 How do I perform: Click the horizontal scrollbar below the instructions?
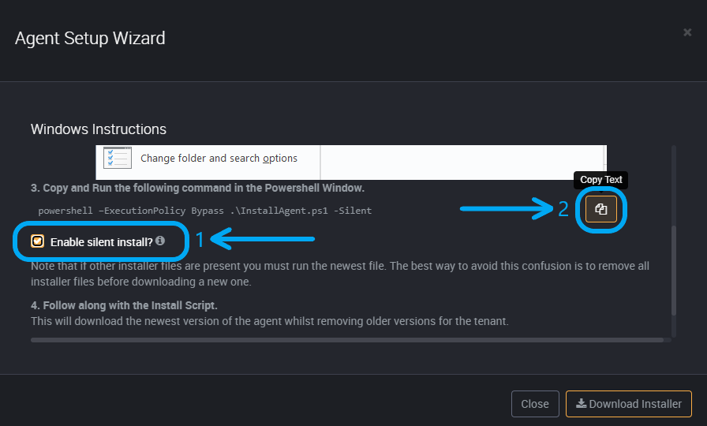(x=347, y=340)
